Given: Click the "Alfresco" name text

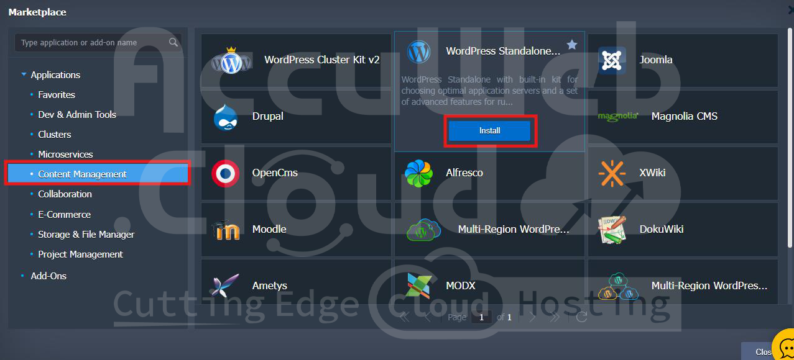Looking at the screenshot, I should pos(464,173).
